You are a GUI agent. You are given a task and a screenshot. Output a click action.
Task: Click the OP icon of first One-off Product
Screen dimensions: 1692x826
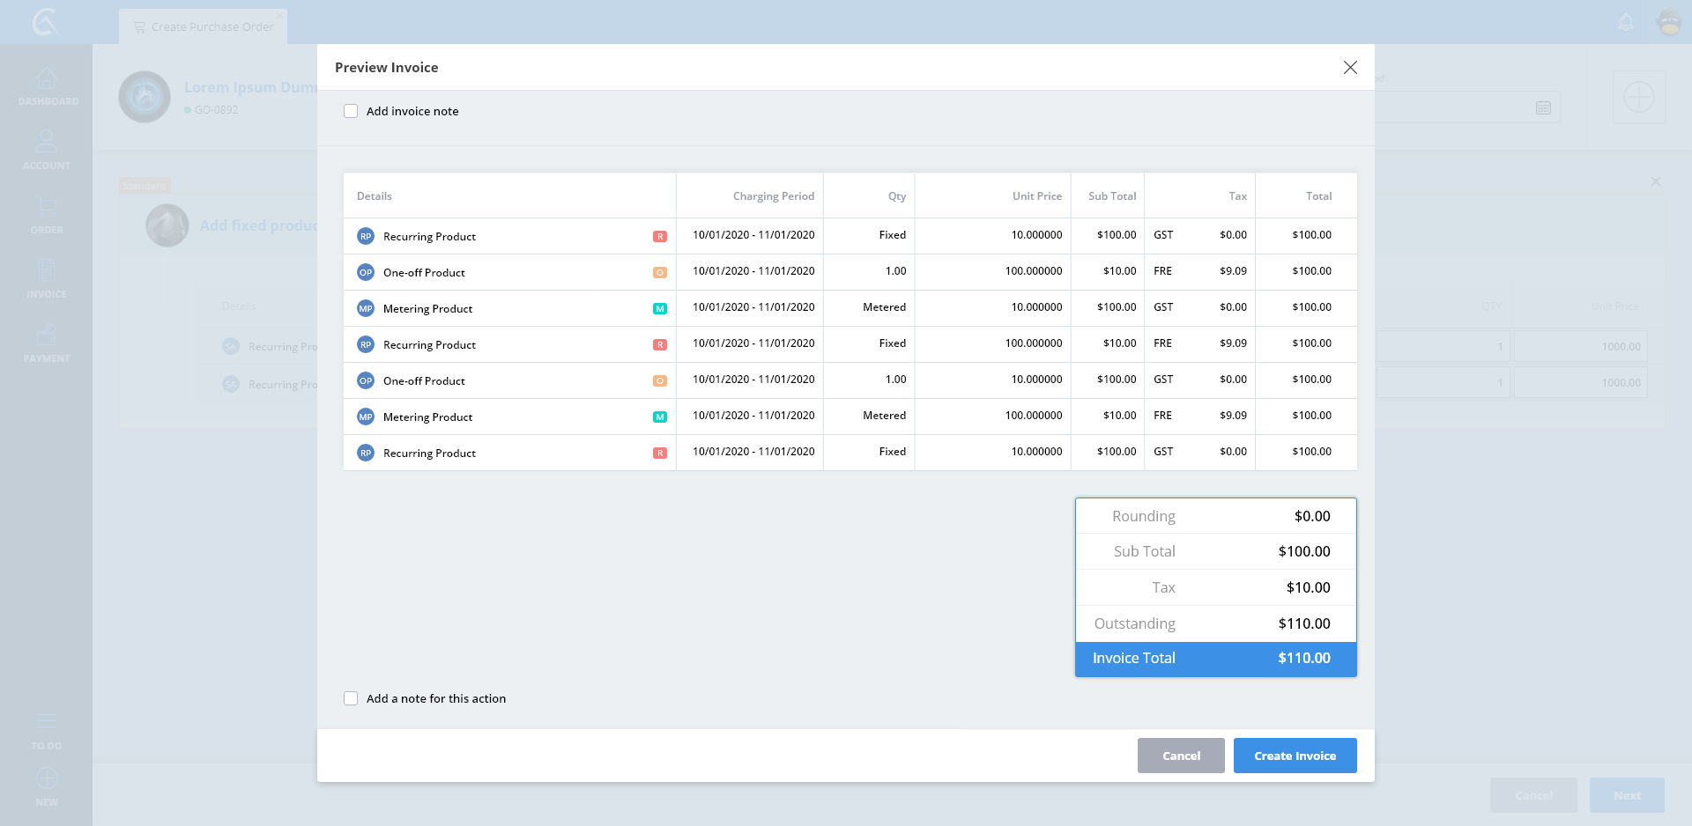[365, 272]
